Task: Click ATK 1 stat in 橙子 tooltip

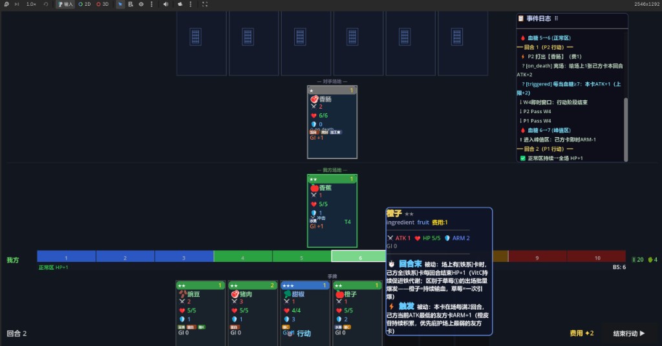Action: pyautogui.click(x=399, y=238)
